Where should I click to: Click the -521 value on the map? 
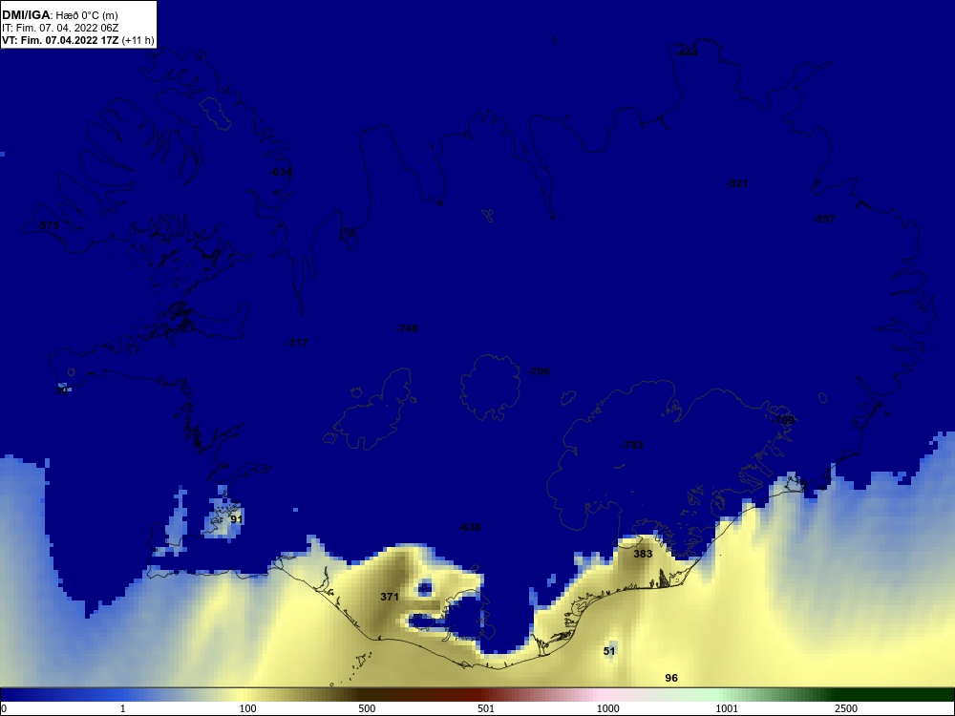click(737, 183)
